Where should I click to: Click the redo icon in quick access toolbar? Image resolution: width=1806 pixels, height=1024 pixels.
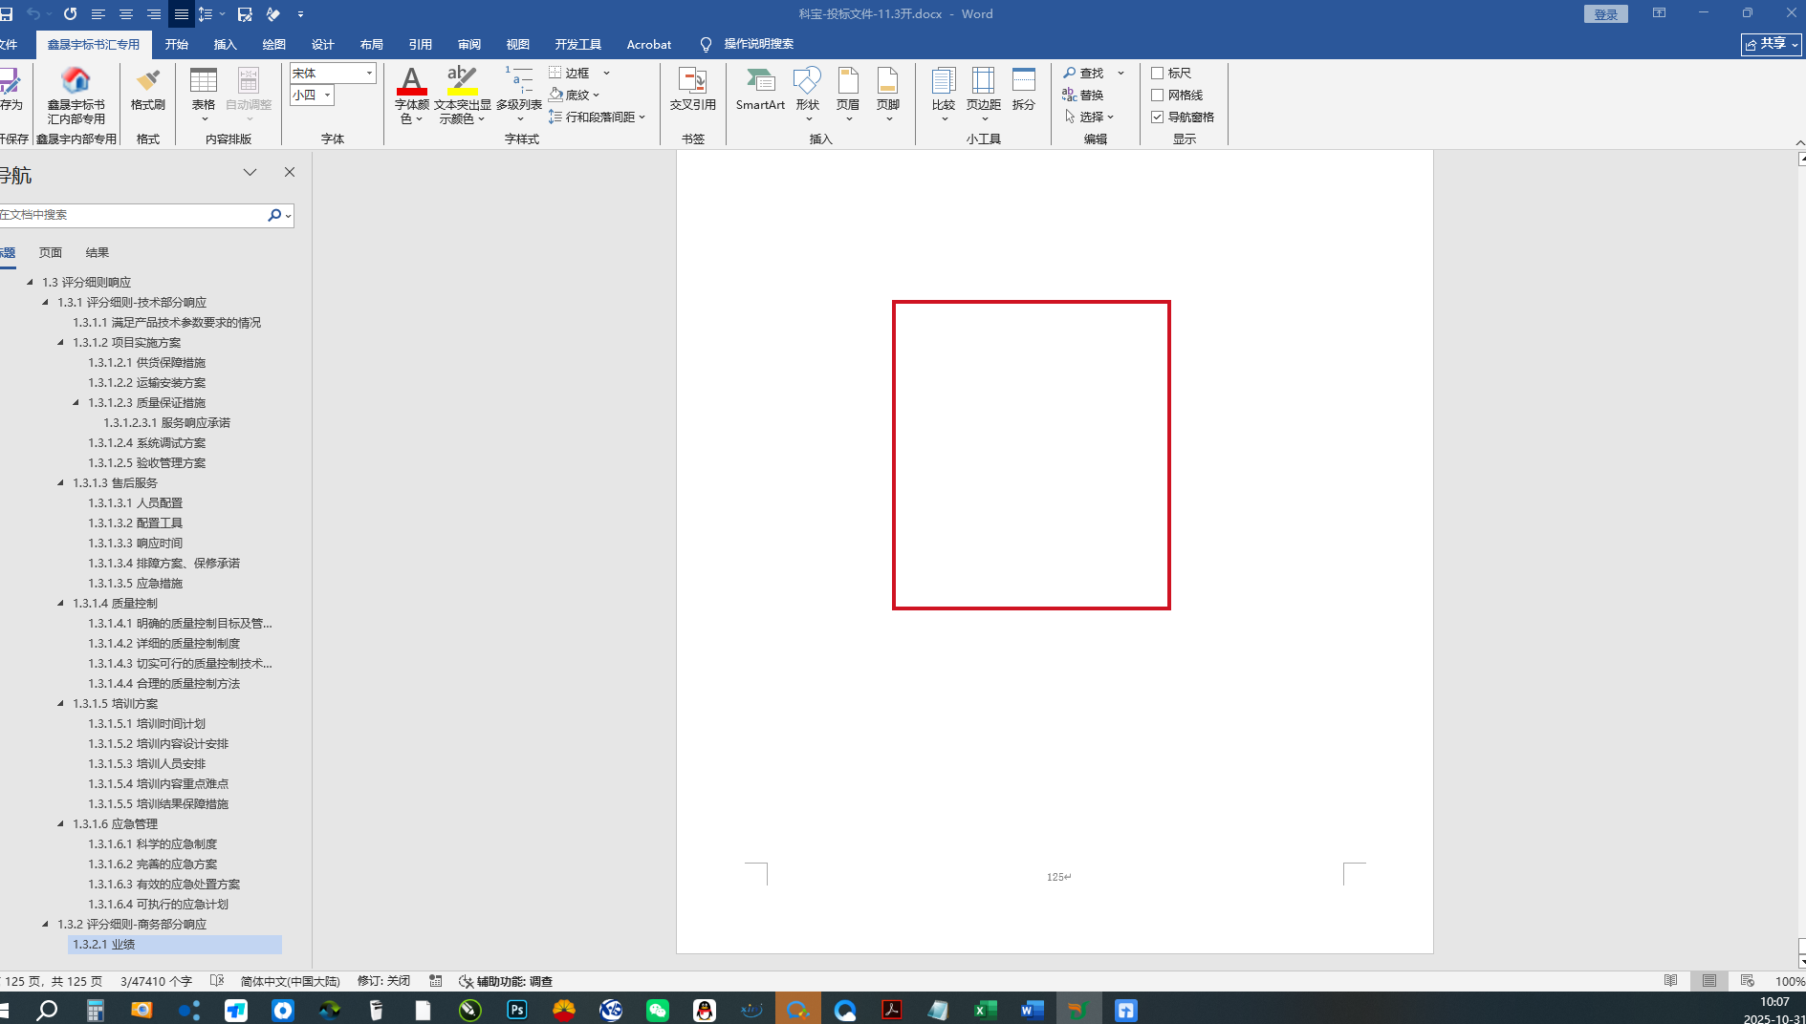click(x=70, y=14)
